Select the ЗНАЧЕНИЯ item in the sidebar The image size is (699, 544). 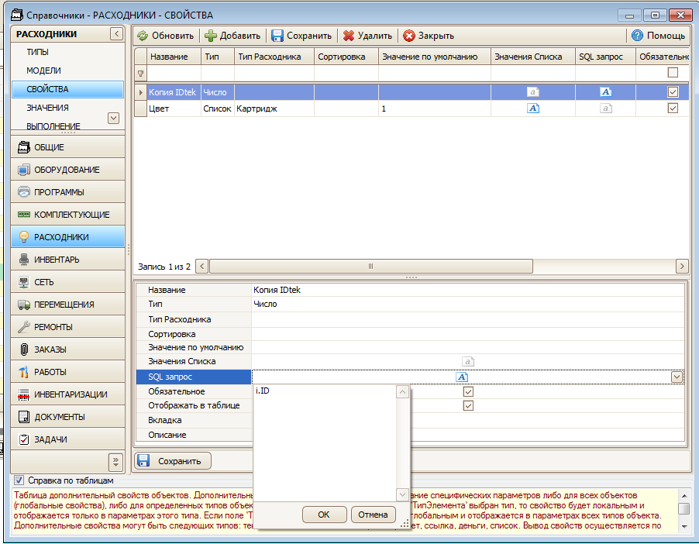pyautogui.click(x=47, y=108)
